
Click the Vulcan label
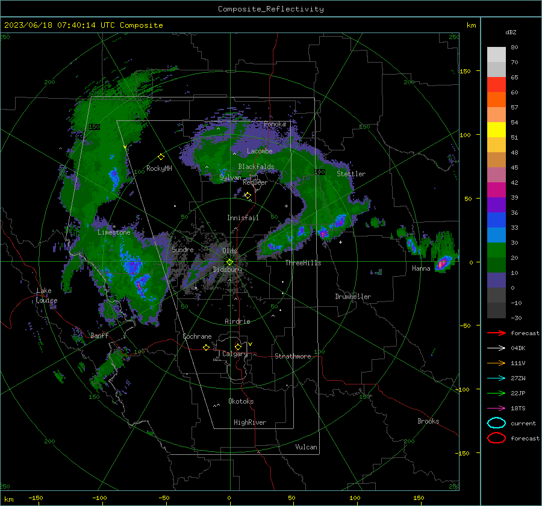(x=306, y=447)
